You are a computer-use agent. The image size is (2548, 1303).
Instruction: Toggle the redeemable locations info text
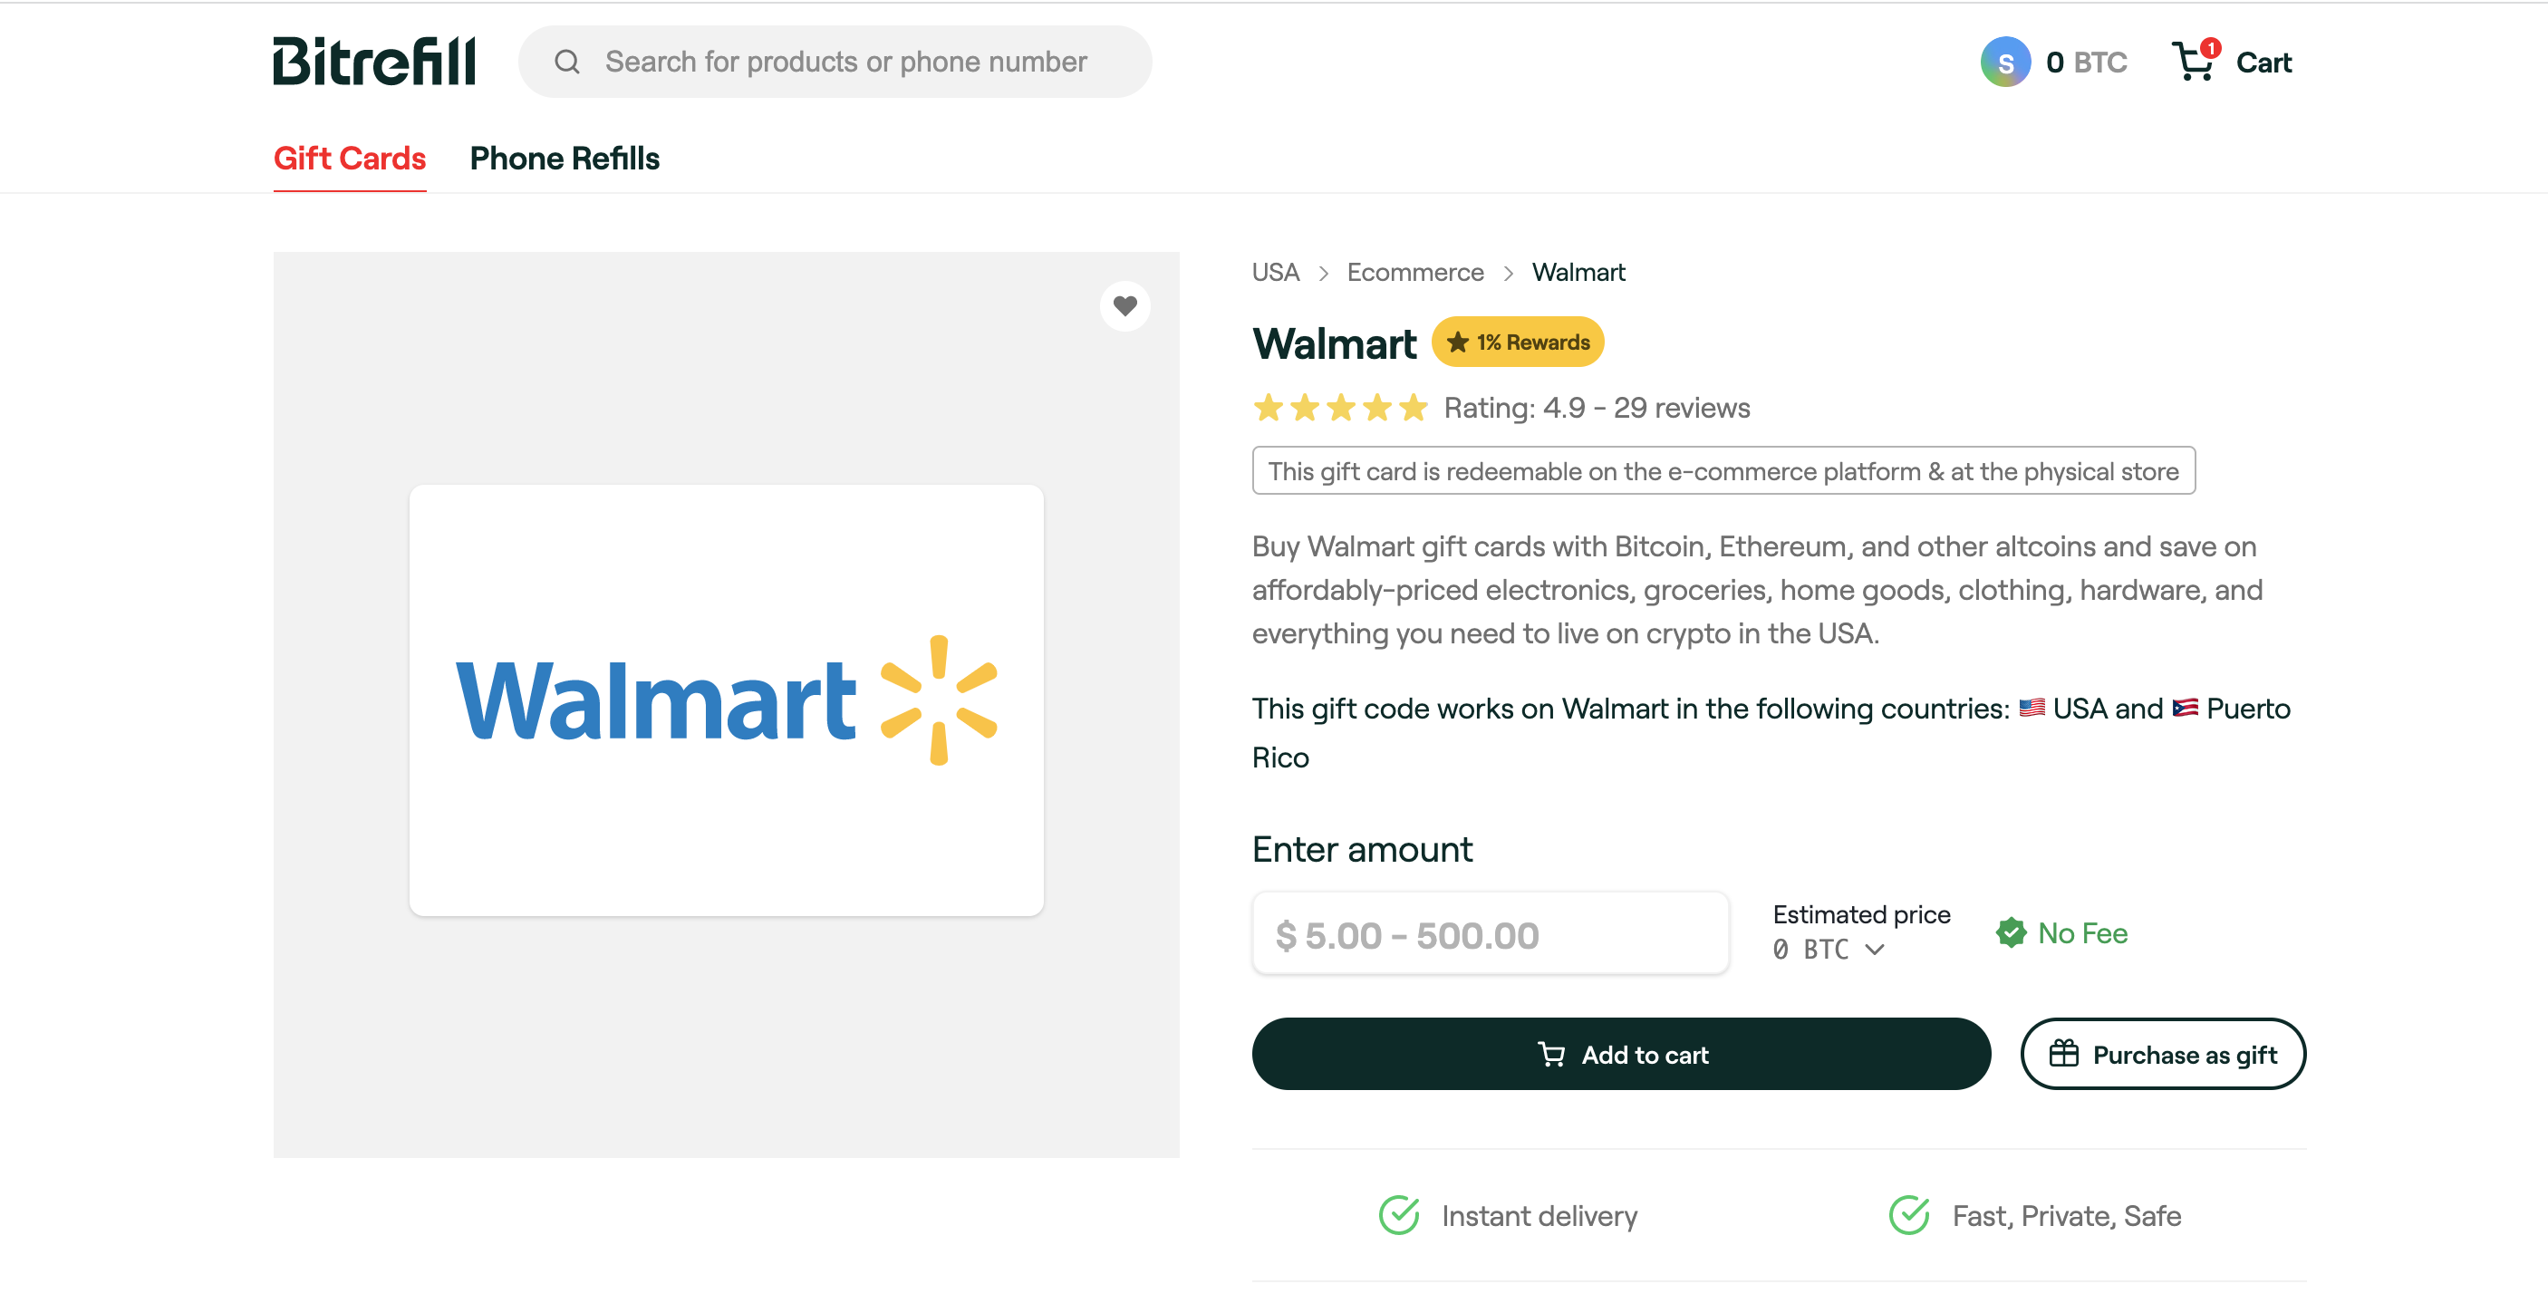[1723, 470]
